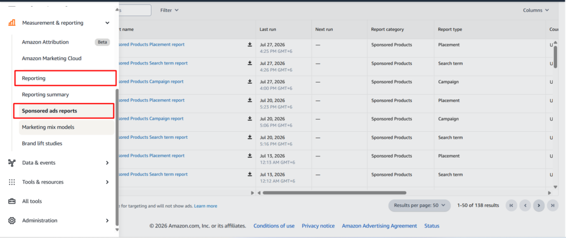Go to the previous results page
Screen dimensions: 566x238
(x=525, y=205)
